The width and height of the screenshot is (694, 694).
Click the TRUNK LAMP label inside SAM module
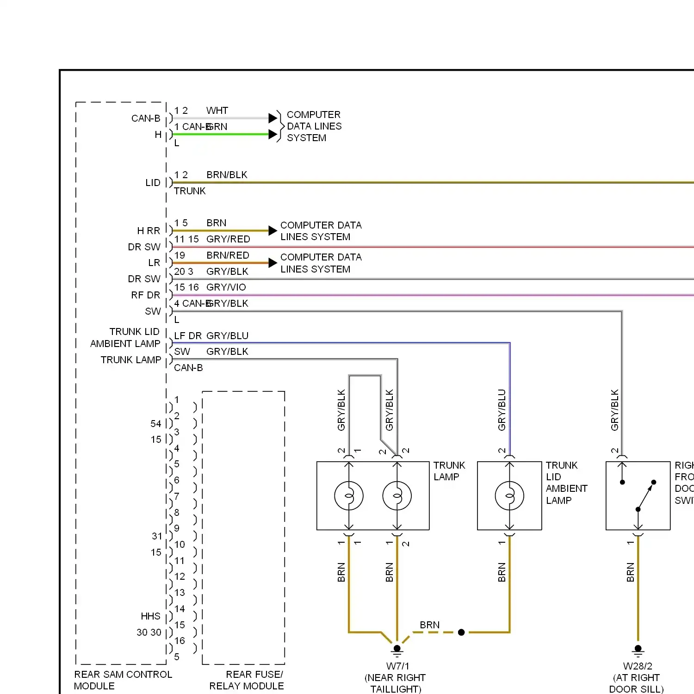pos(131,360)
